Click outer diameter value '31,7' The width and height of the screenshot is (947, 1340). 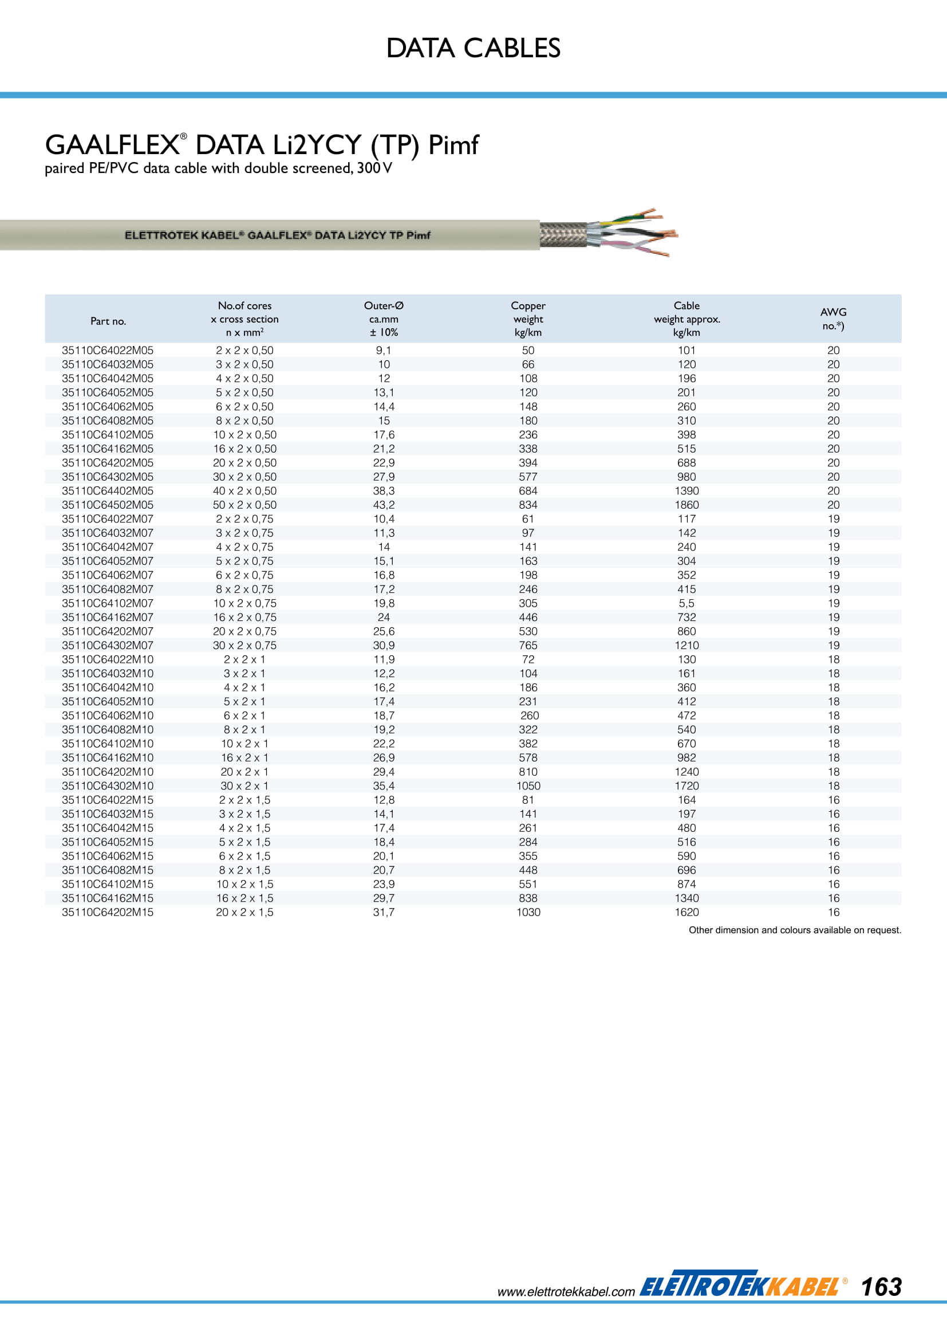(x=384, y=912)
